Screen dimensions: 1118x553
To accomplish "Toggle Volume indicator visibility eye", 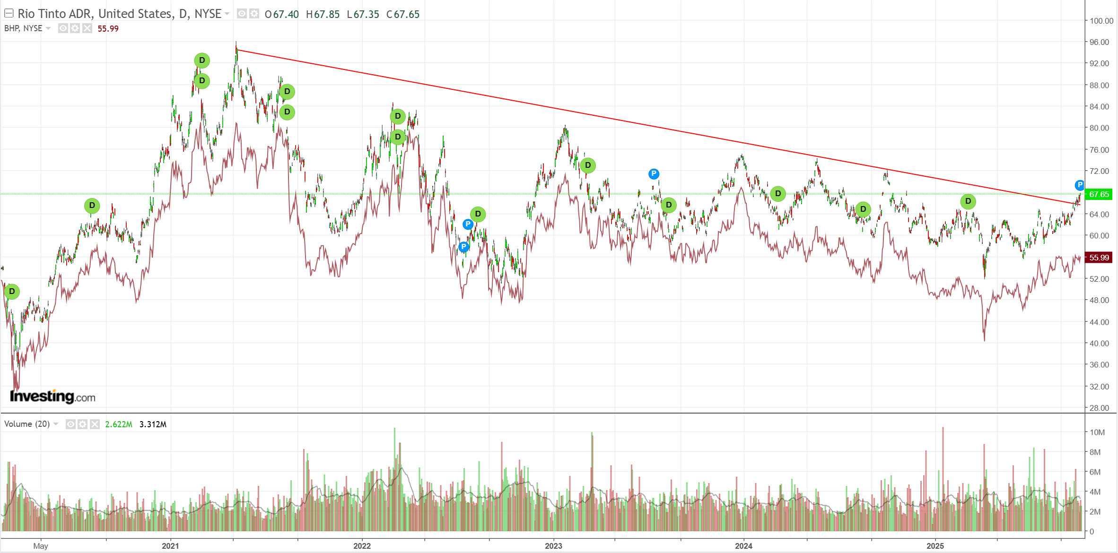I will [x=70, y=424].
